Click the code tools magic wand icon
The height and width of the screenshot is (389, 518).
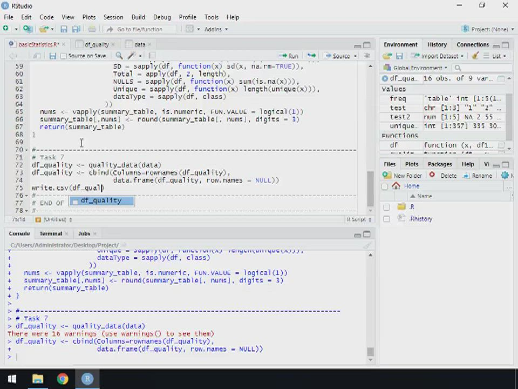[131, 56]
